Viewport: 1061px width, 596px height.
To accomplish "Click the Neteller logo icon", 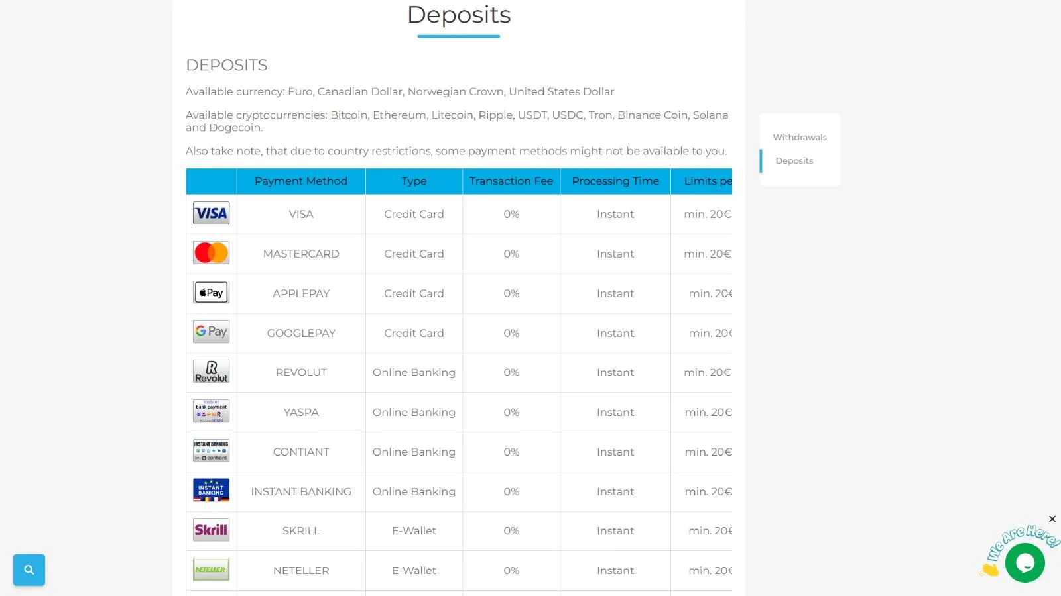I will [211, 570].
